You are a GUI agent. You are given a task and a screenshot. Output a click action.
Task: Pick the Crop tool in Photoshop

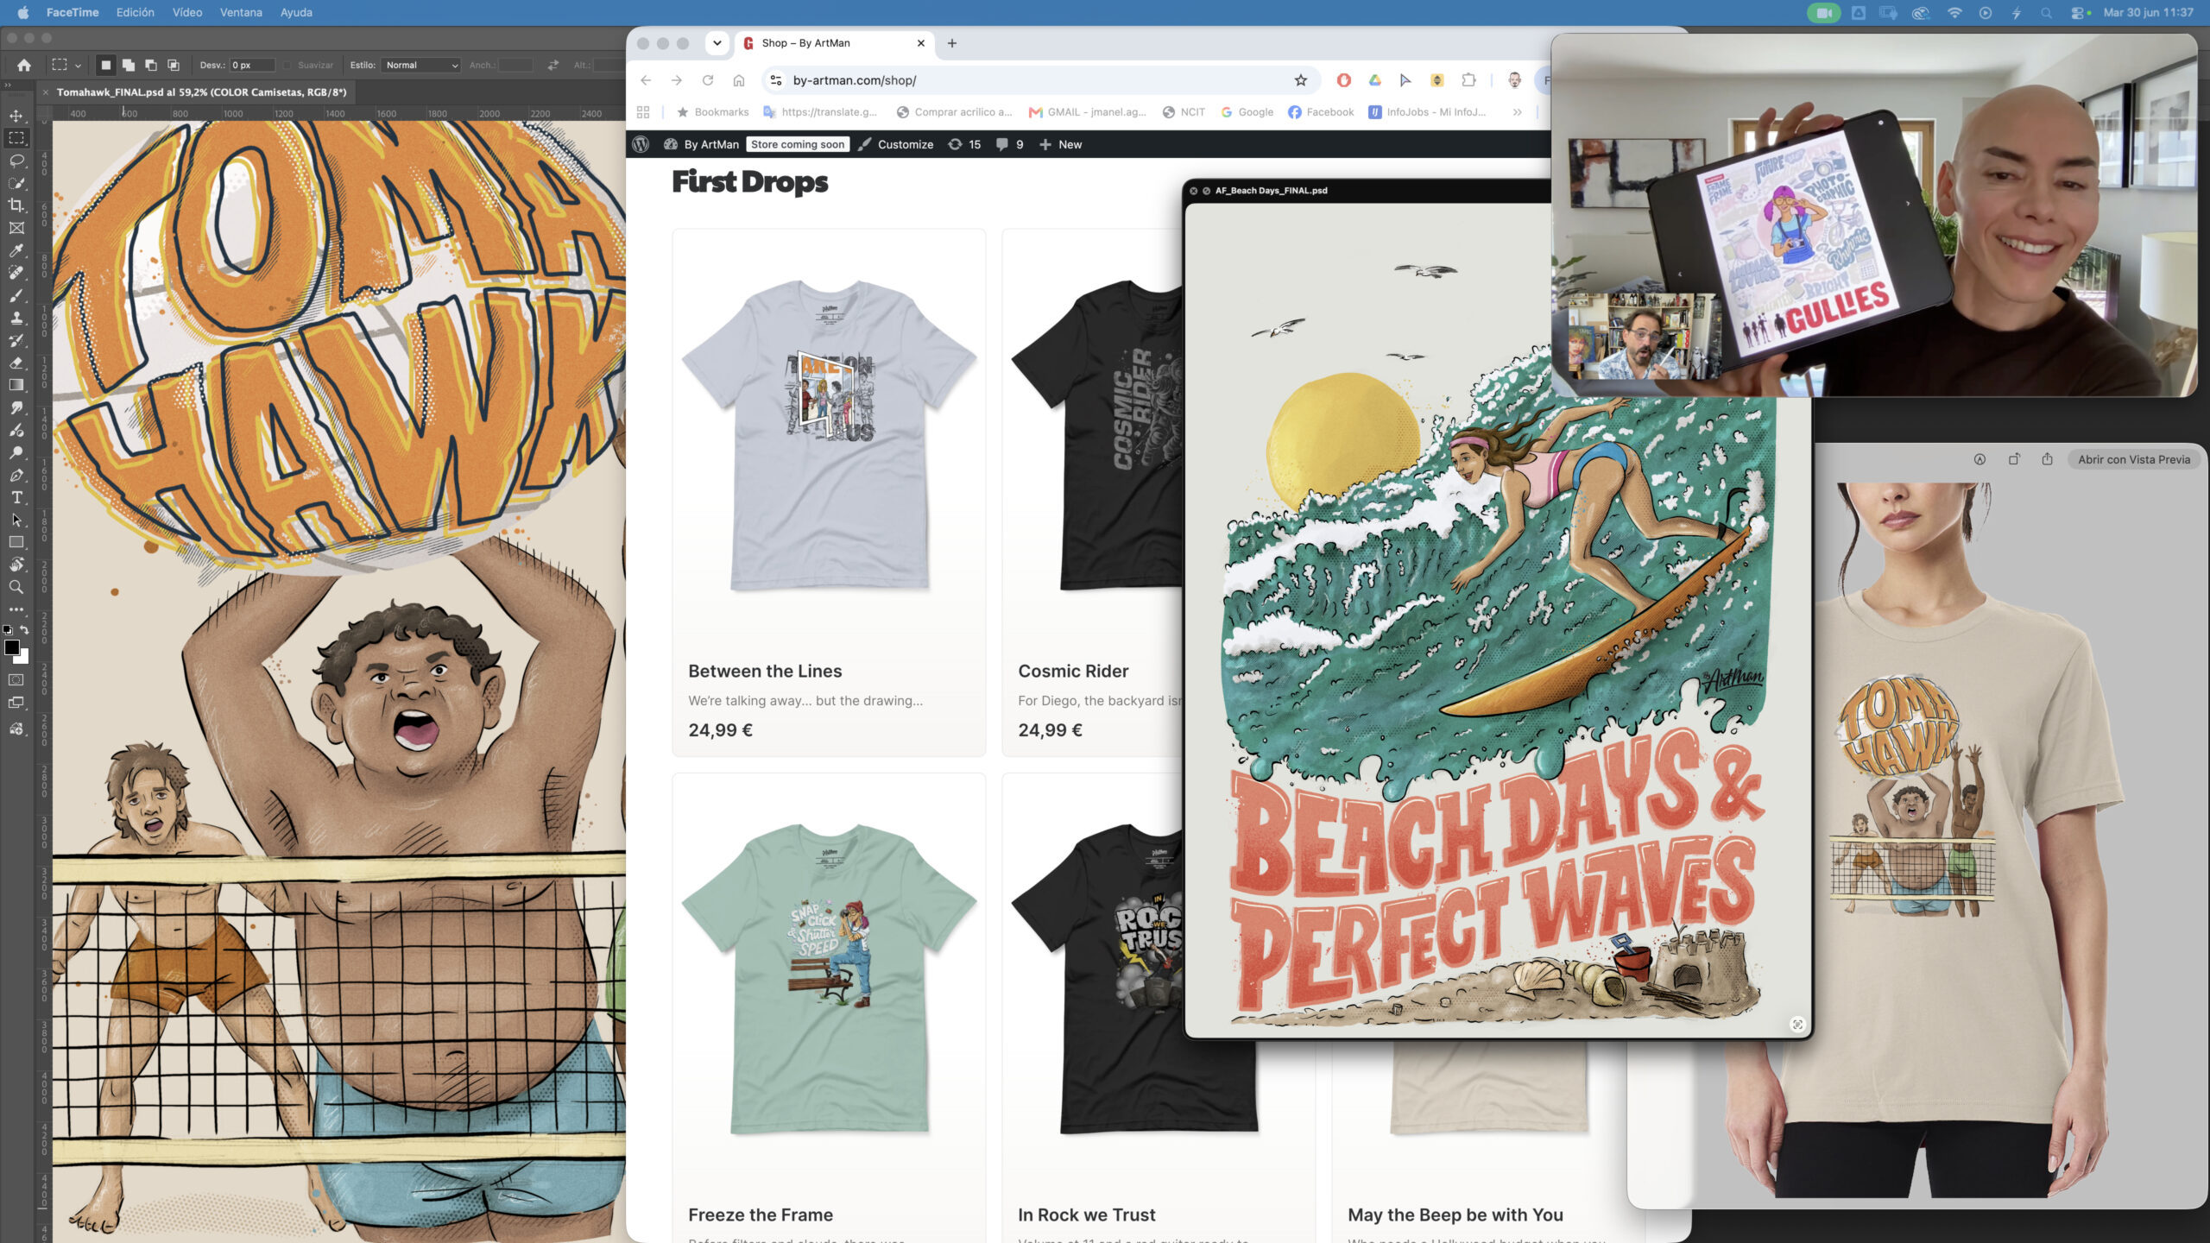16,205
